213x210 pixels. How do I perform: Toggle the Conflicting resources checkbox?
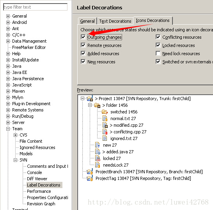pos(158,37)
